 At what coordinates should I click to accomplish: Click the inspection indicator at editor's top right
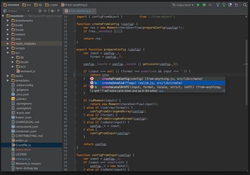click(x=246, y=17)
